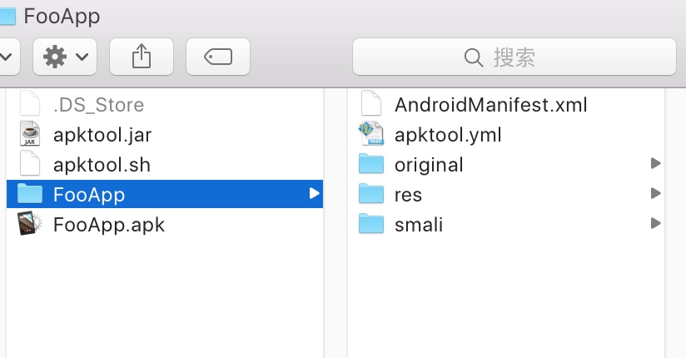Viewport: 686px width, 358px height.
Task: Click the FooApp.apk Android icon
Action: [x=30, y=223]
